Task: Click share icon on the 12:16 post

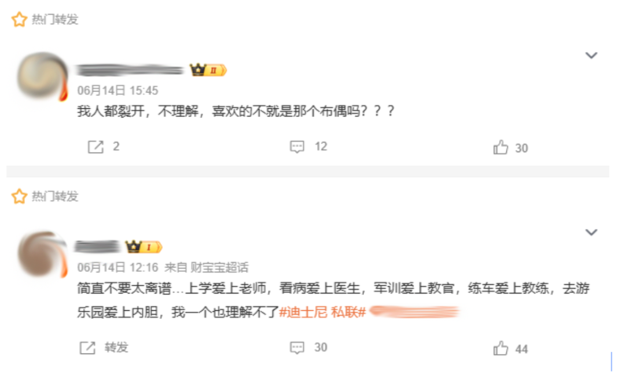Action: 88,348
